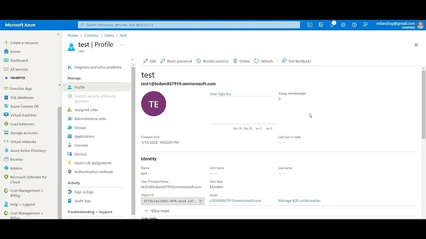Open Microsoft Defender for Cloud

(x=28, y=179)
